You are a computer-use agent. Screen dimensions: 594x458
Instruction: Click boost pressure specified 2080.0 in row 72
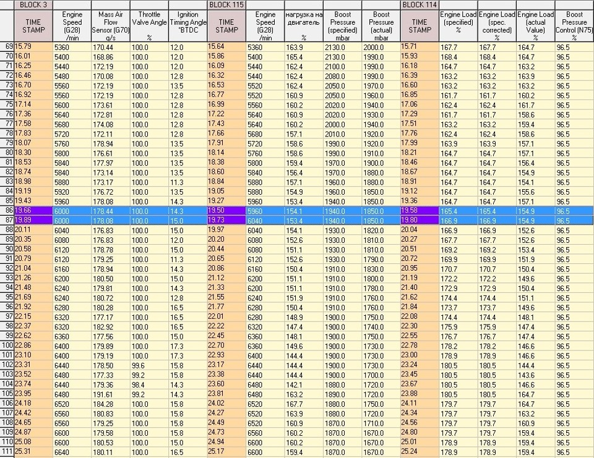tap(342, 76)
